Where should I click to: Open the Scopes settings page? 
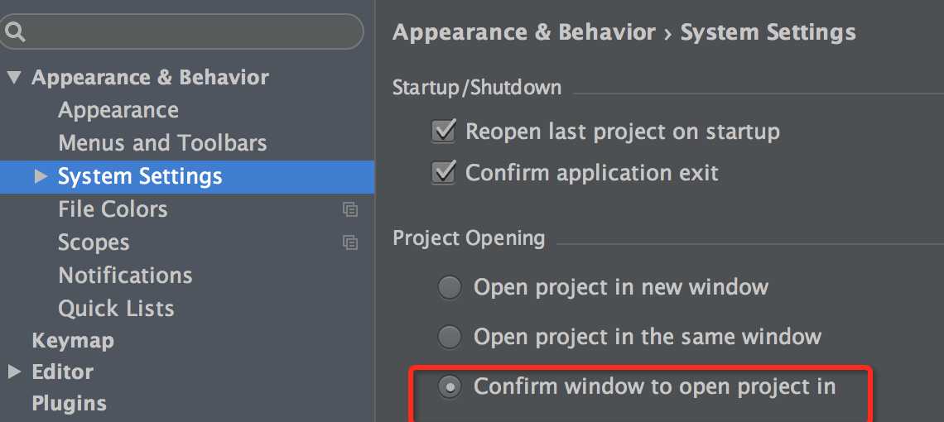point(94,242)
